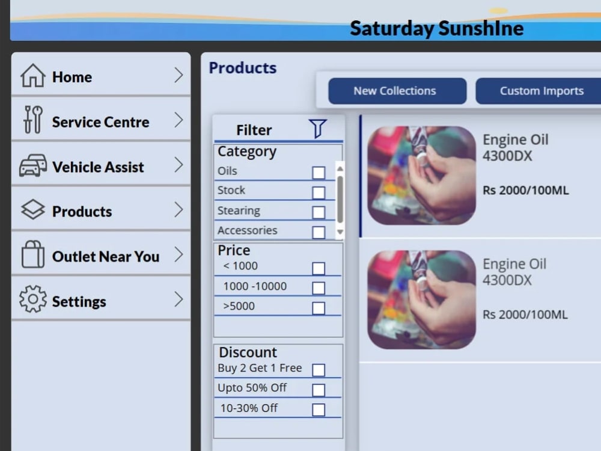This screenshot has width=601, height=451.
Task: Click the category list scroll down arrow
Action: click(x=340, y=232)
